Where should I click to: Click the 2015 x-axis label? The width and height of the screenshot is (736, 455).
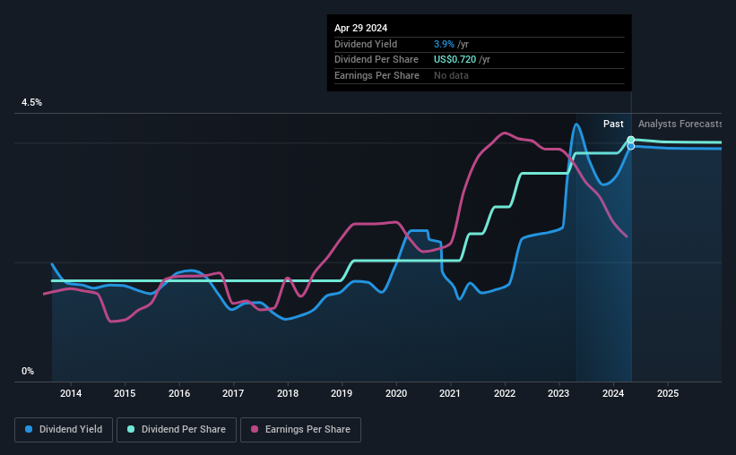coord(125,393)
